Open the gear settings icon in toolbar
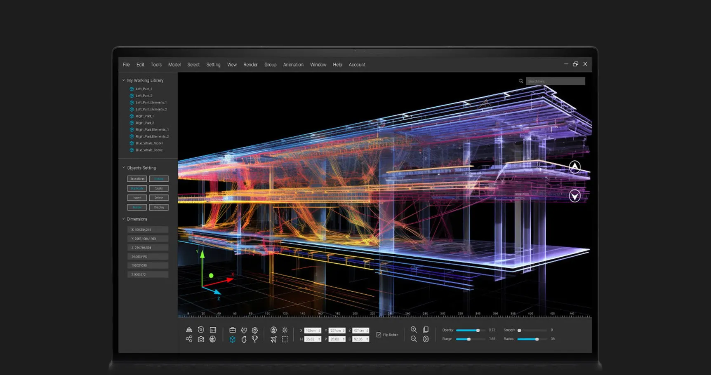Screen dimensions: 711x375 coord(255,330)
